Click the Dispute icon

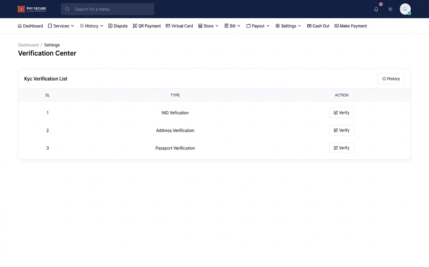click(110, 26)
